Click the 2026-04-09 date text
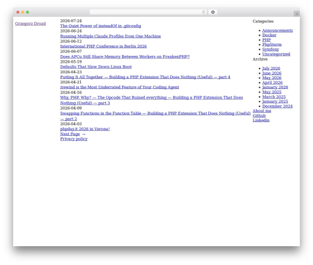Viewport: 313px width, 265px height. point(71,108)
